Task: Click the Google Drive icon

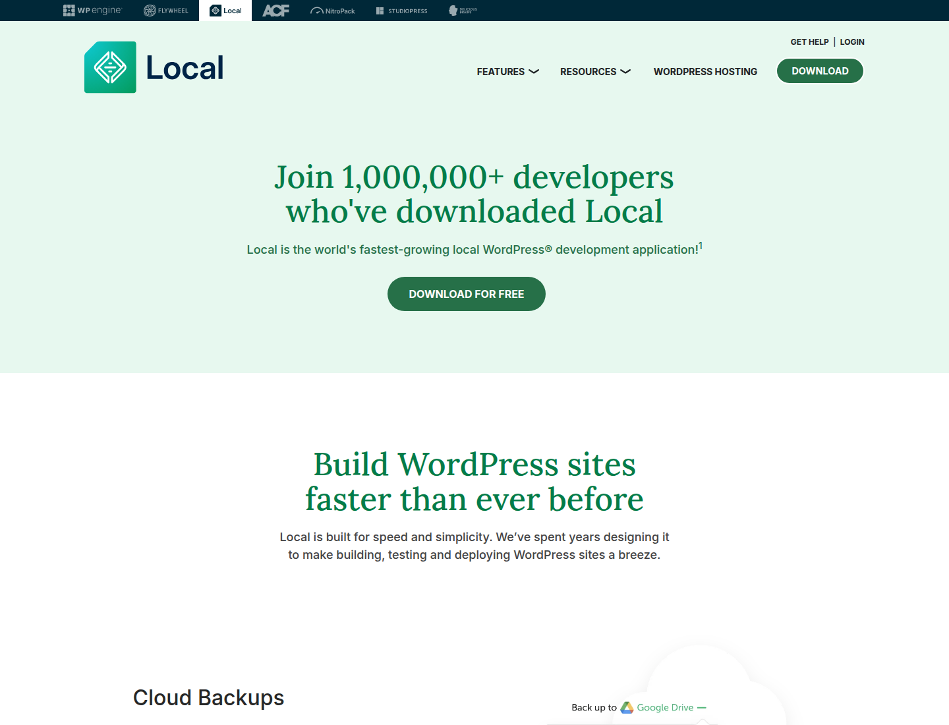Action: (x=627, y=707)
